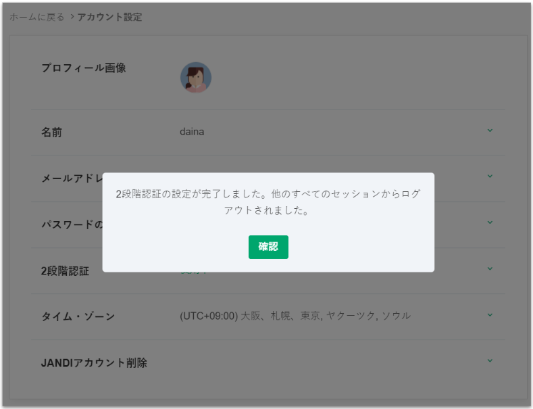
Task: Open the タイム・ゾーン chevron dropdown
Action: [490, 315]
